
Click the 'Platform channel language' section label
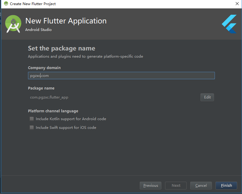click(53, 111)
